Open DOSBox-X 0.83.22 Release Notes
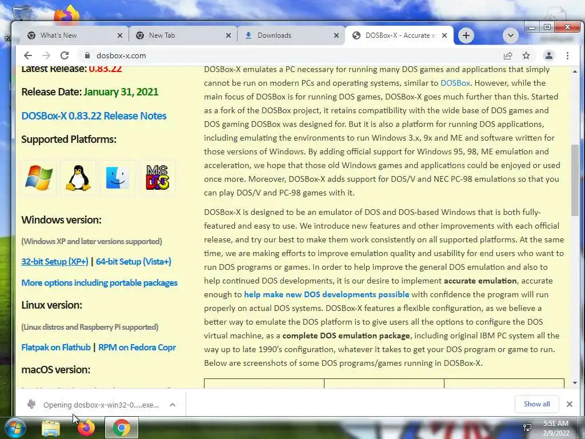The height and width of the screenshot is (439, 585). 94,115
